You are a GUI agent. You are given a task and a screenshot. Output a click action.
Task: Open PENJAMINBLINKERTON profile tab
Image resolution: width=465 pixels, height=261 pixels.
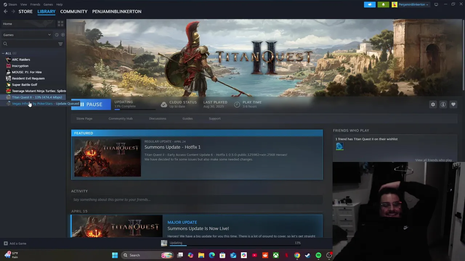(117, 12)
